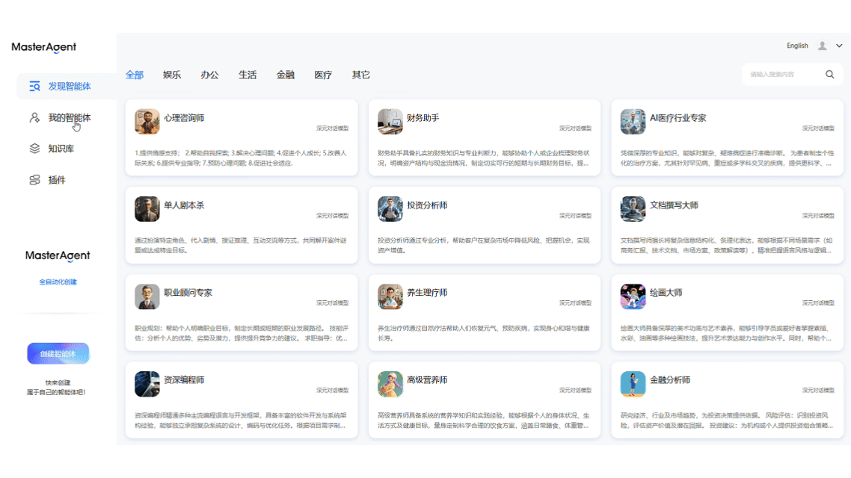
Task: Click the search magnifier icon
Action: click(829, 74)
